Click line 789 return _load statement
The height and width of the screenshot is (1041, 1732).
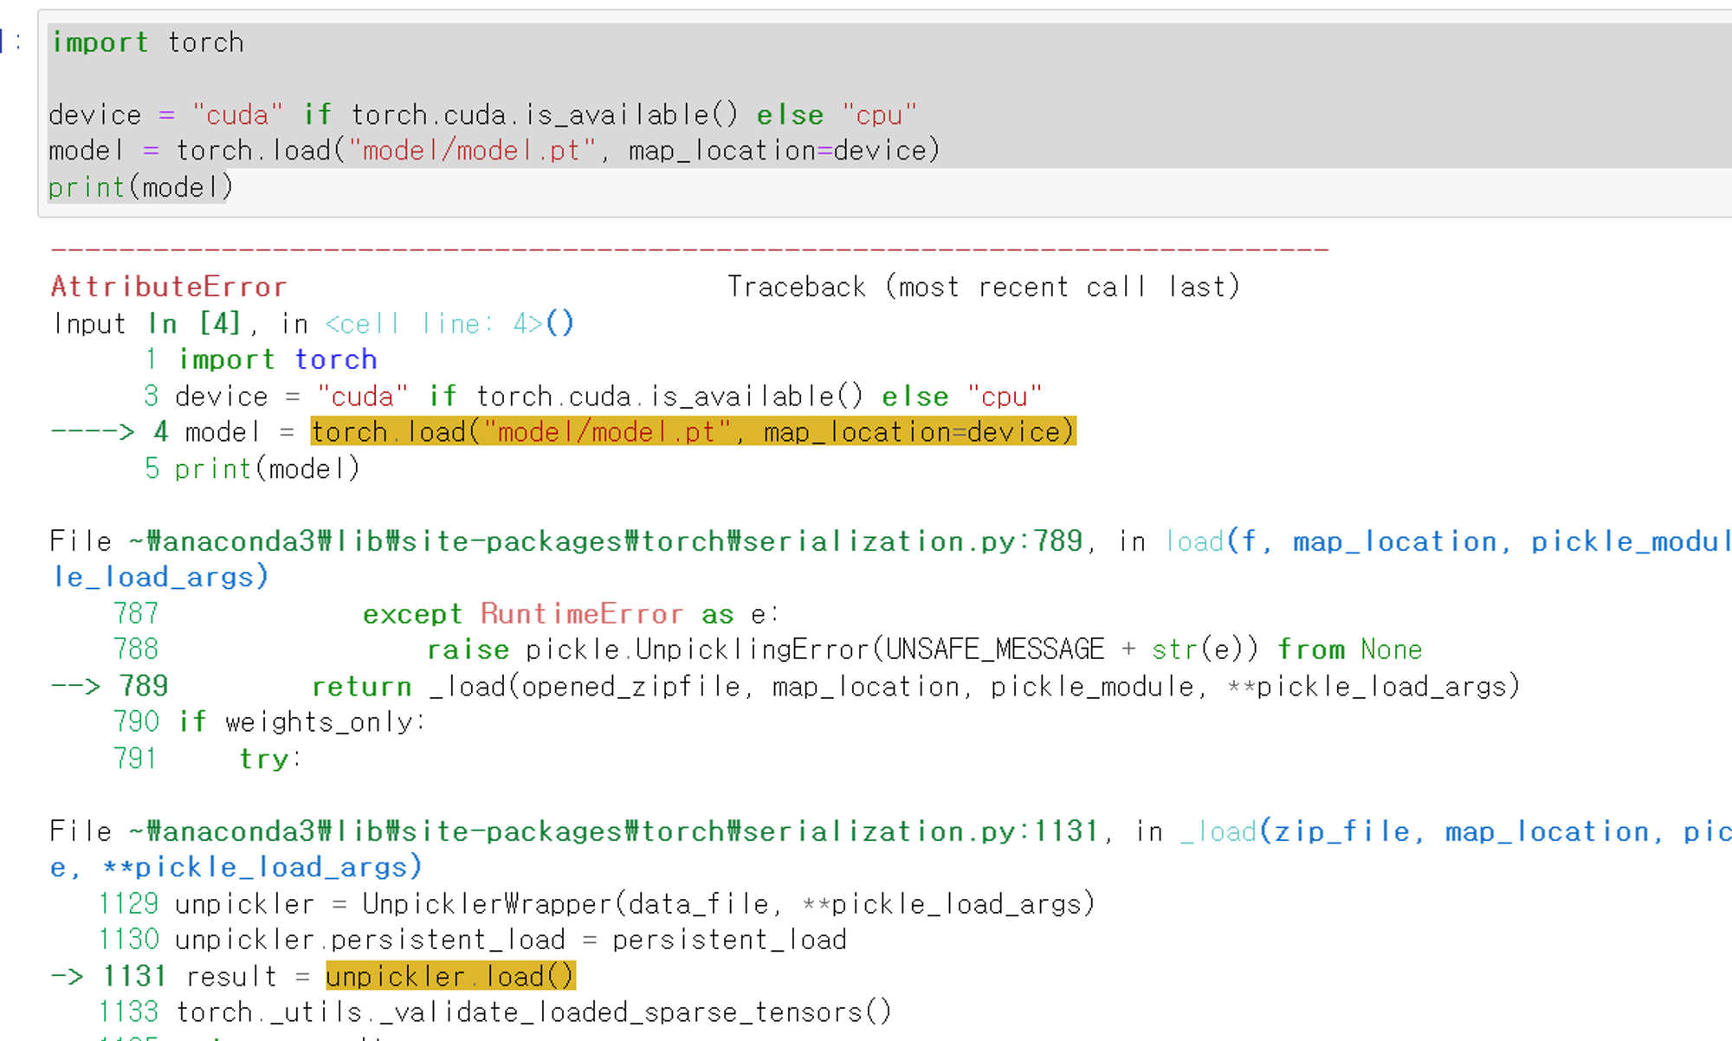coord(914,687)
